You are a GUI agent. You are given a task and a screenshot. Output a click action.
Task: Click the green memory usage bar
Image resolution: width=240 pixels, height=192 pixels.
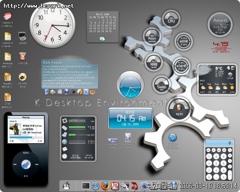[77, 127]
